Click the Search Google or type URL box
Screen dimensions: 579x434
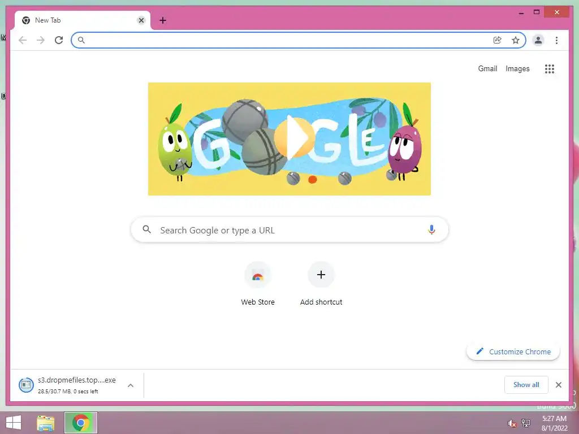[x=289, y=230]
